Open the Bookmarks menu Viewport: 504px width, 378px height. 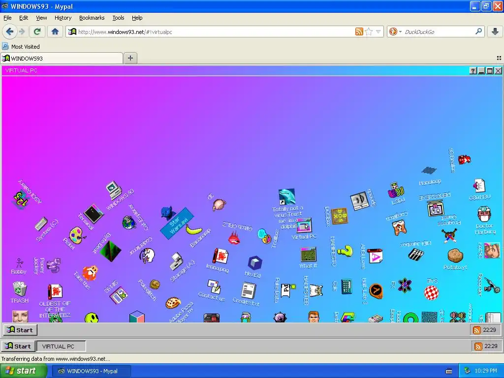[x=92, y=18]
